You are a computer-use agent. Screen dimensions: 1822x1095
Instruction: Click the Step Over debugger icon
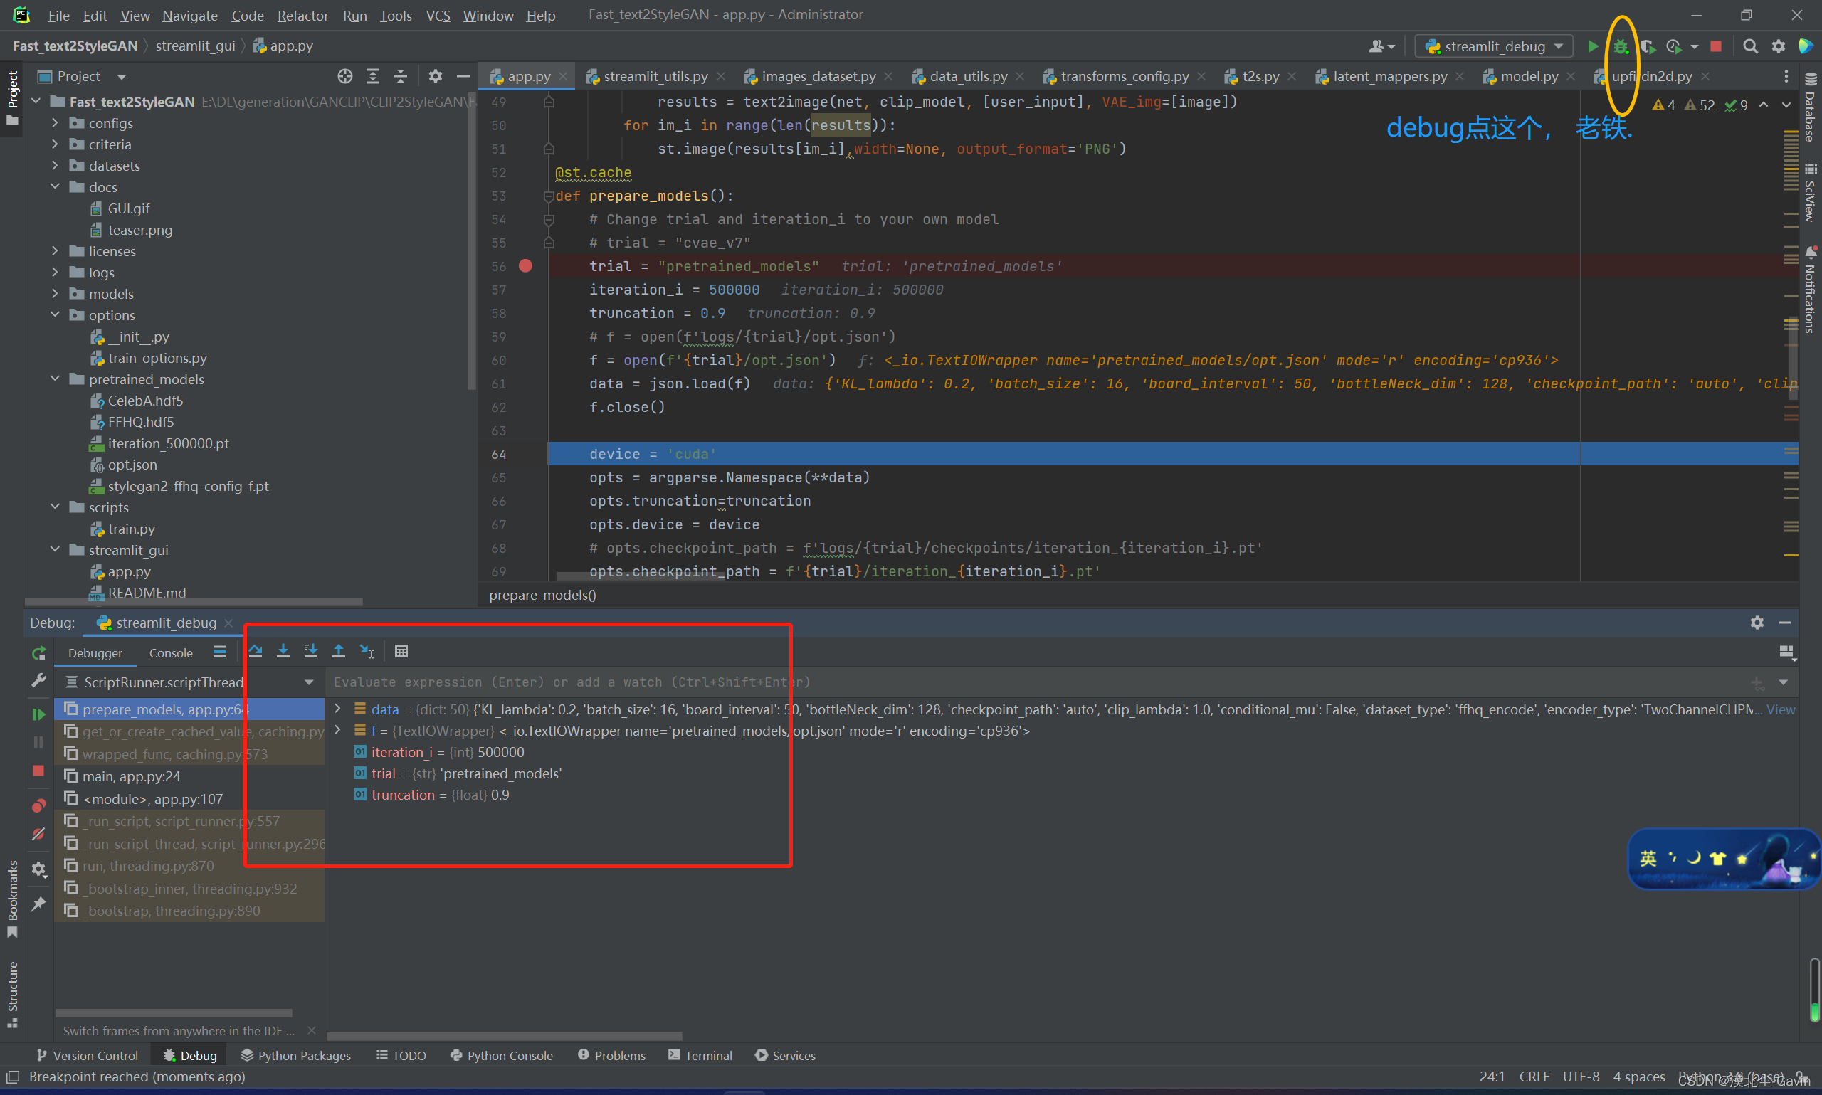coord(256,651)
